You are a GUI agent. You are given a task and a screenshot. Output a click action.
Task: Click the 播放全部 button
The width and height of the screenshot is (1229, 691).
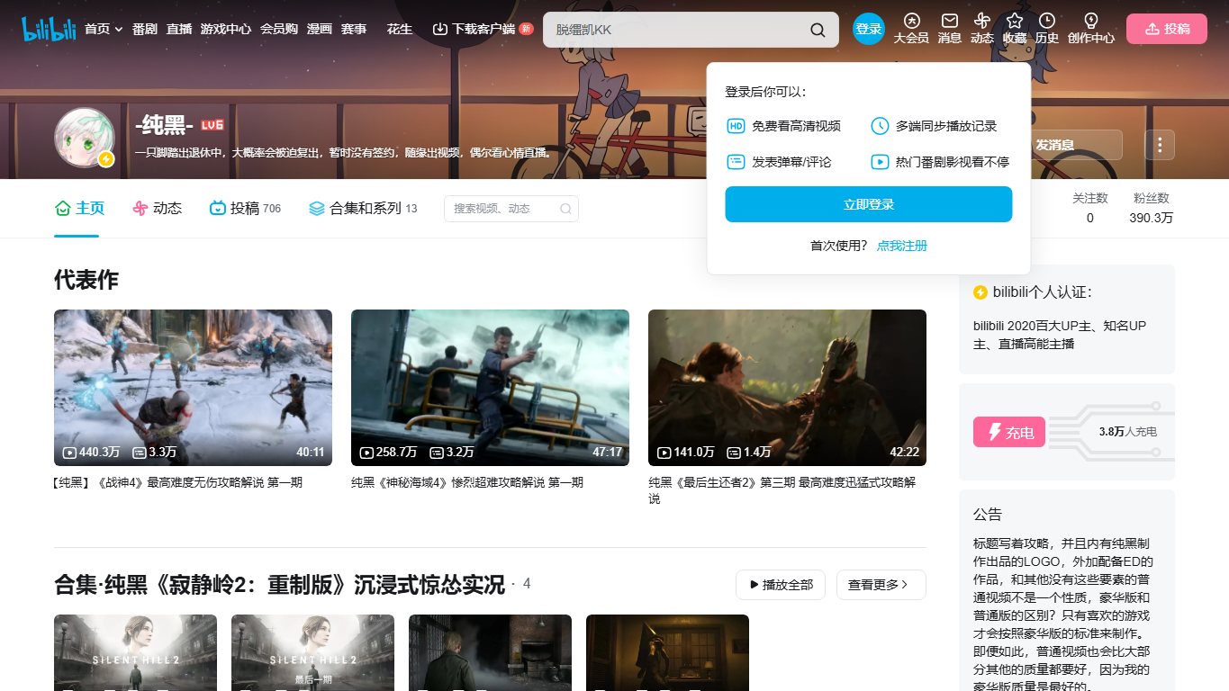[x=781, y=585]
